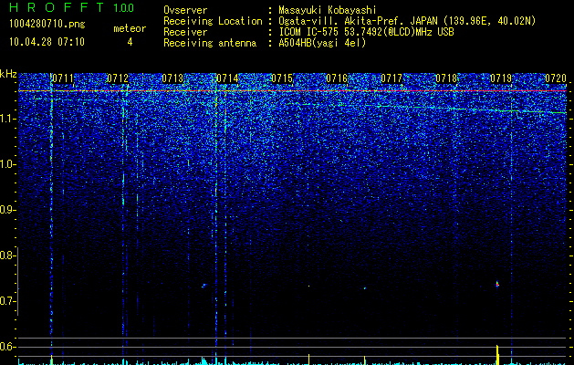Image resolution: width=574 pixels, height=365 pixels.
Task: Click the 0720 time marker
Action: point(556,78)
